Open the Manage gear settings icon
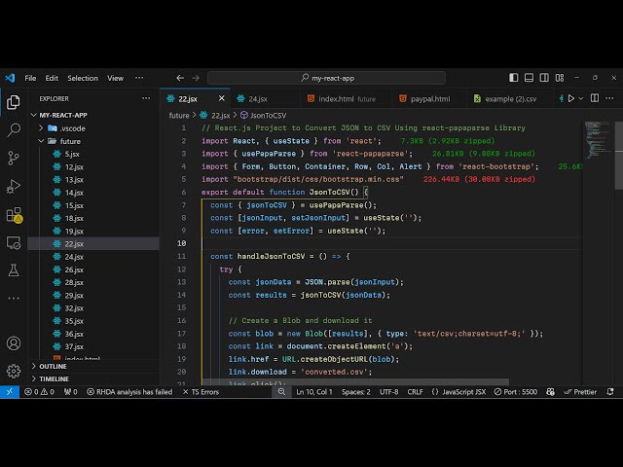This screenshot has width=623, height=467. tap(14, 371)
